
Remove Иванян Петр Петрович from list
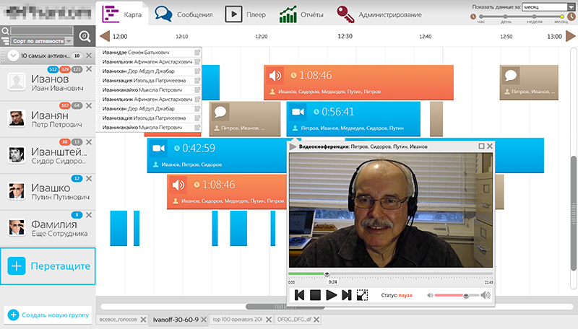(x=89, y=105)
